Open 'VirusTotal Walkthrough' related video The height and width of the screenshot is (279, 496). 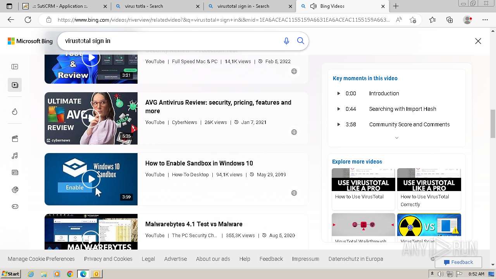coord(363,228)
